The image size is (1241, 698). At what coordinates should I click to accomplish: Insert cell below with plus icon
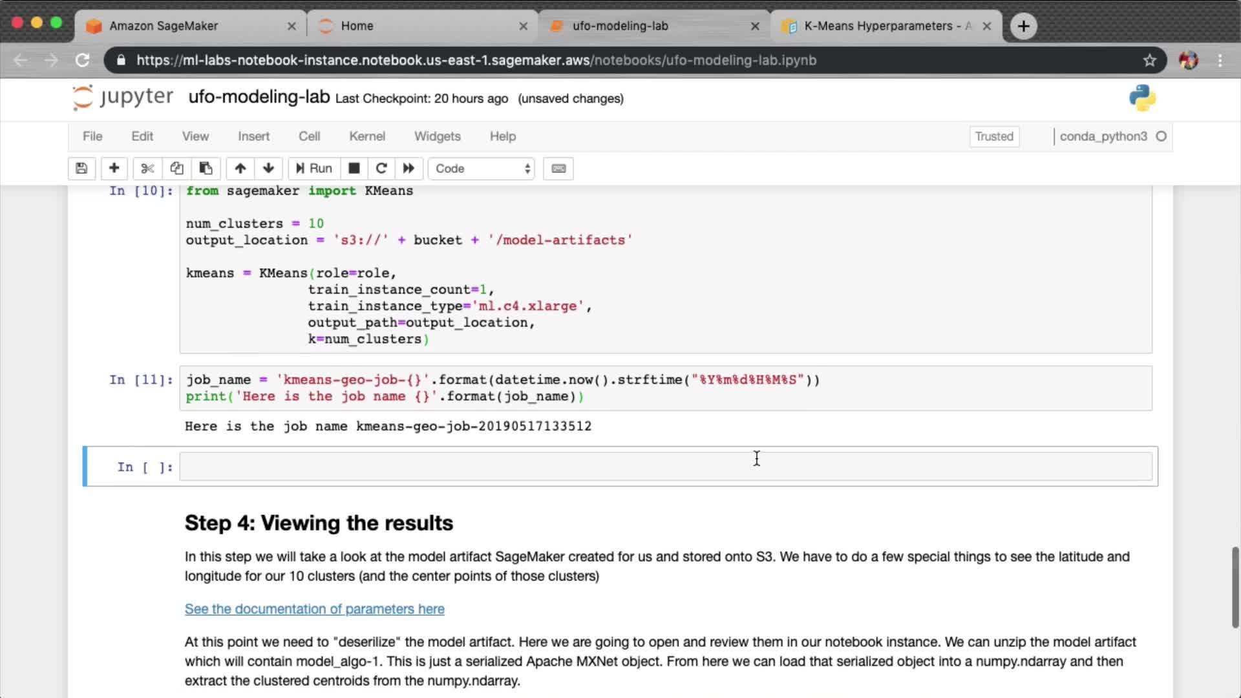tap(114, 169)
